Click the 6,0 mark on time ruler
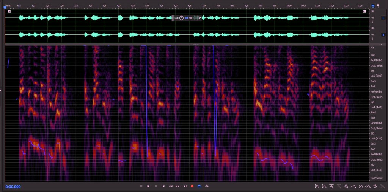The image size is (388, 192). 175,5
